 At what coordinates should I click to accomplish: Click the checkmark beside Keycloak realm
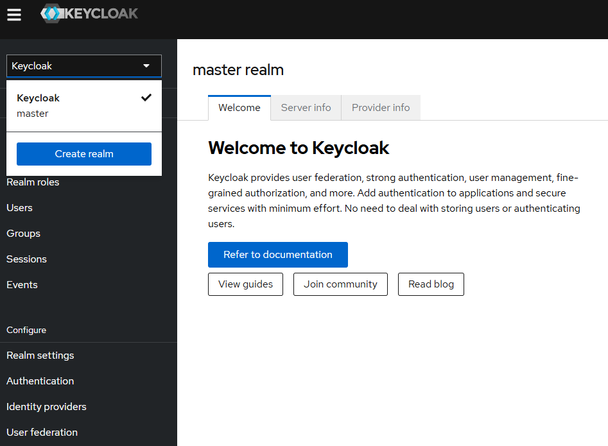pos(146,98)
